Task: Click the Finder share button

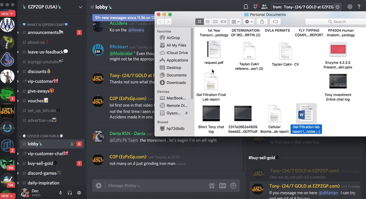Action: (x=262, y=22)
